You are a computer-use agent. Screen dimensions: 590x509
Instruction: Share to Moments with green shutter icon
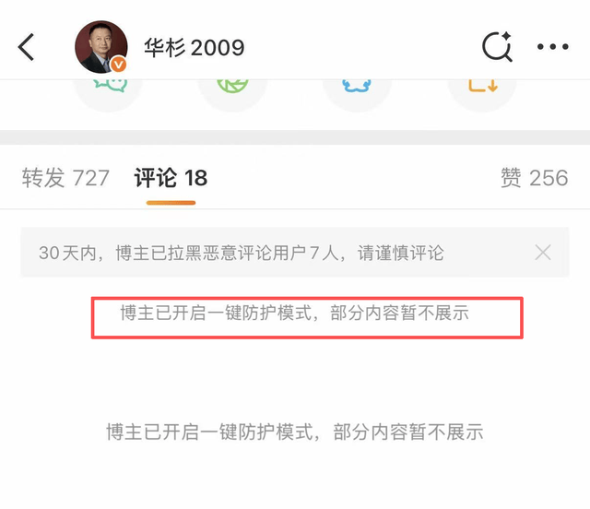pos(232,86)
